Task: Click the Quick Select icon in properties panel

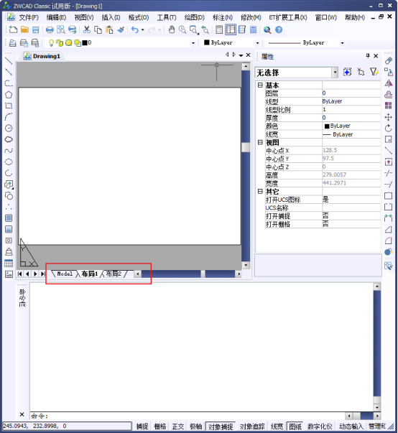Action: tap(374, 72)
